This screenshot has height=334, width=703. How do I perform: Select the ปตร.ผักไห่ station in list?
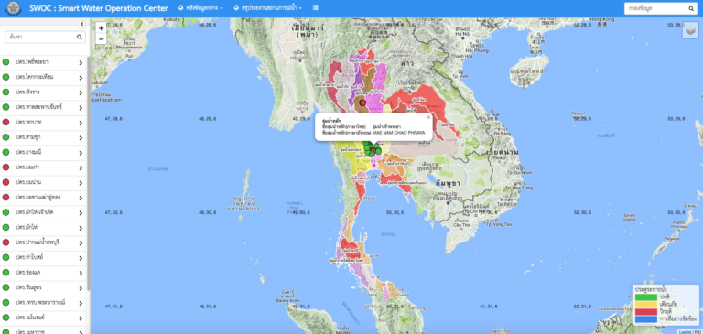44,227
